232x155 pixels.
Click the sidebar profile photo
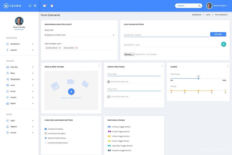tap(19, 21)
